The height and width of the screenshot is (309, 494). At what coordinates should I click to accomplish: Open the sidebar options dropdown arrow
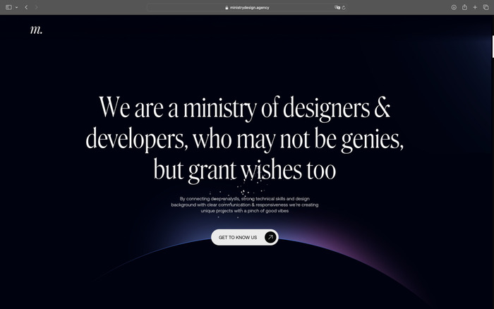pyautogui.click(x=16, y=7)
